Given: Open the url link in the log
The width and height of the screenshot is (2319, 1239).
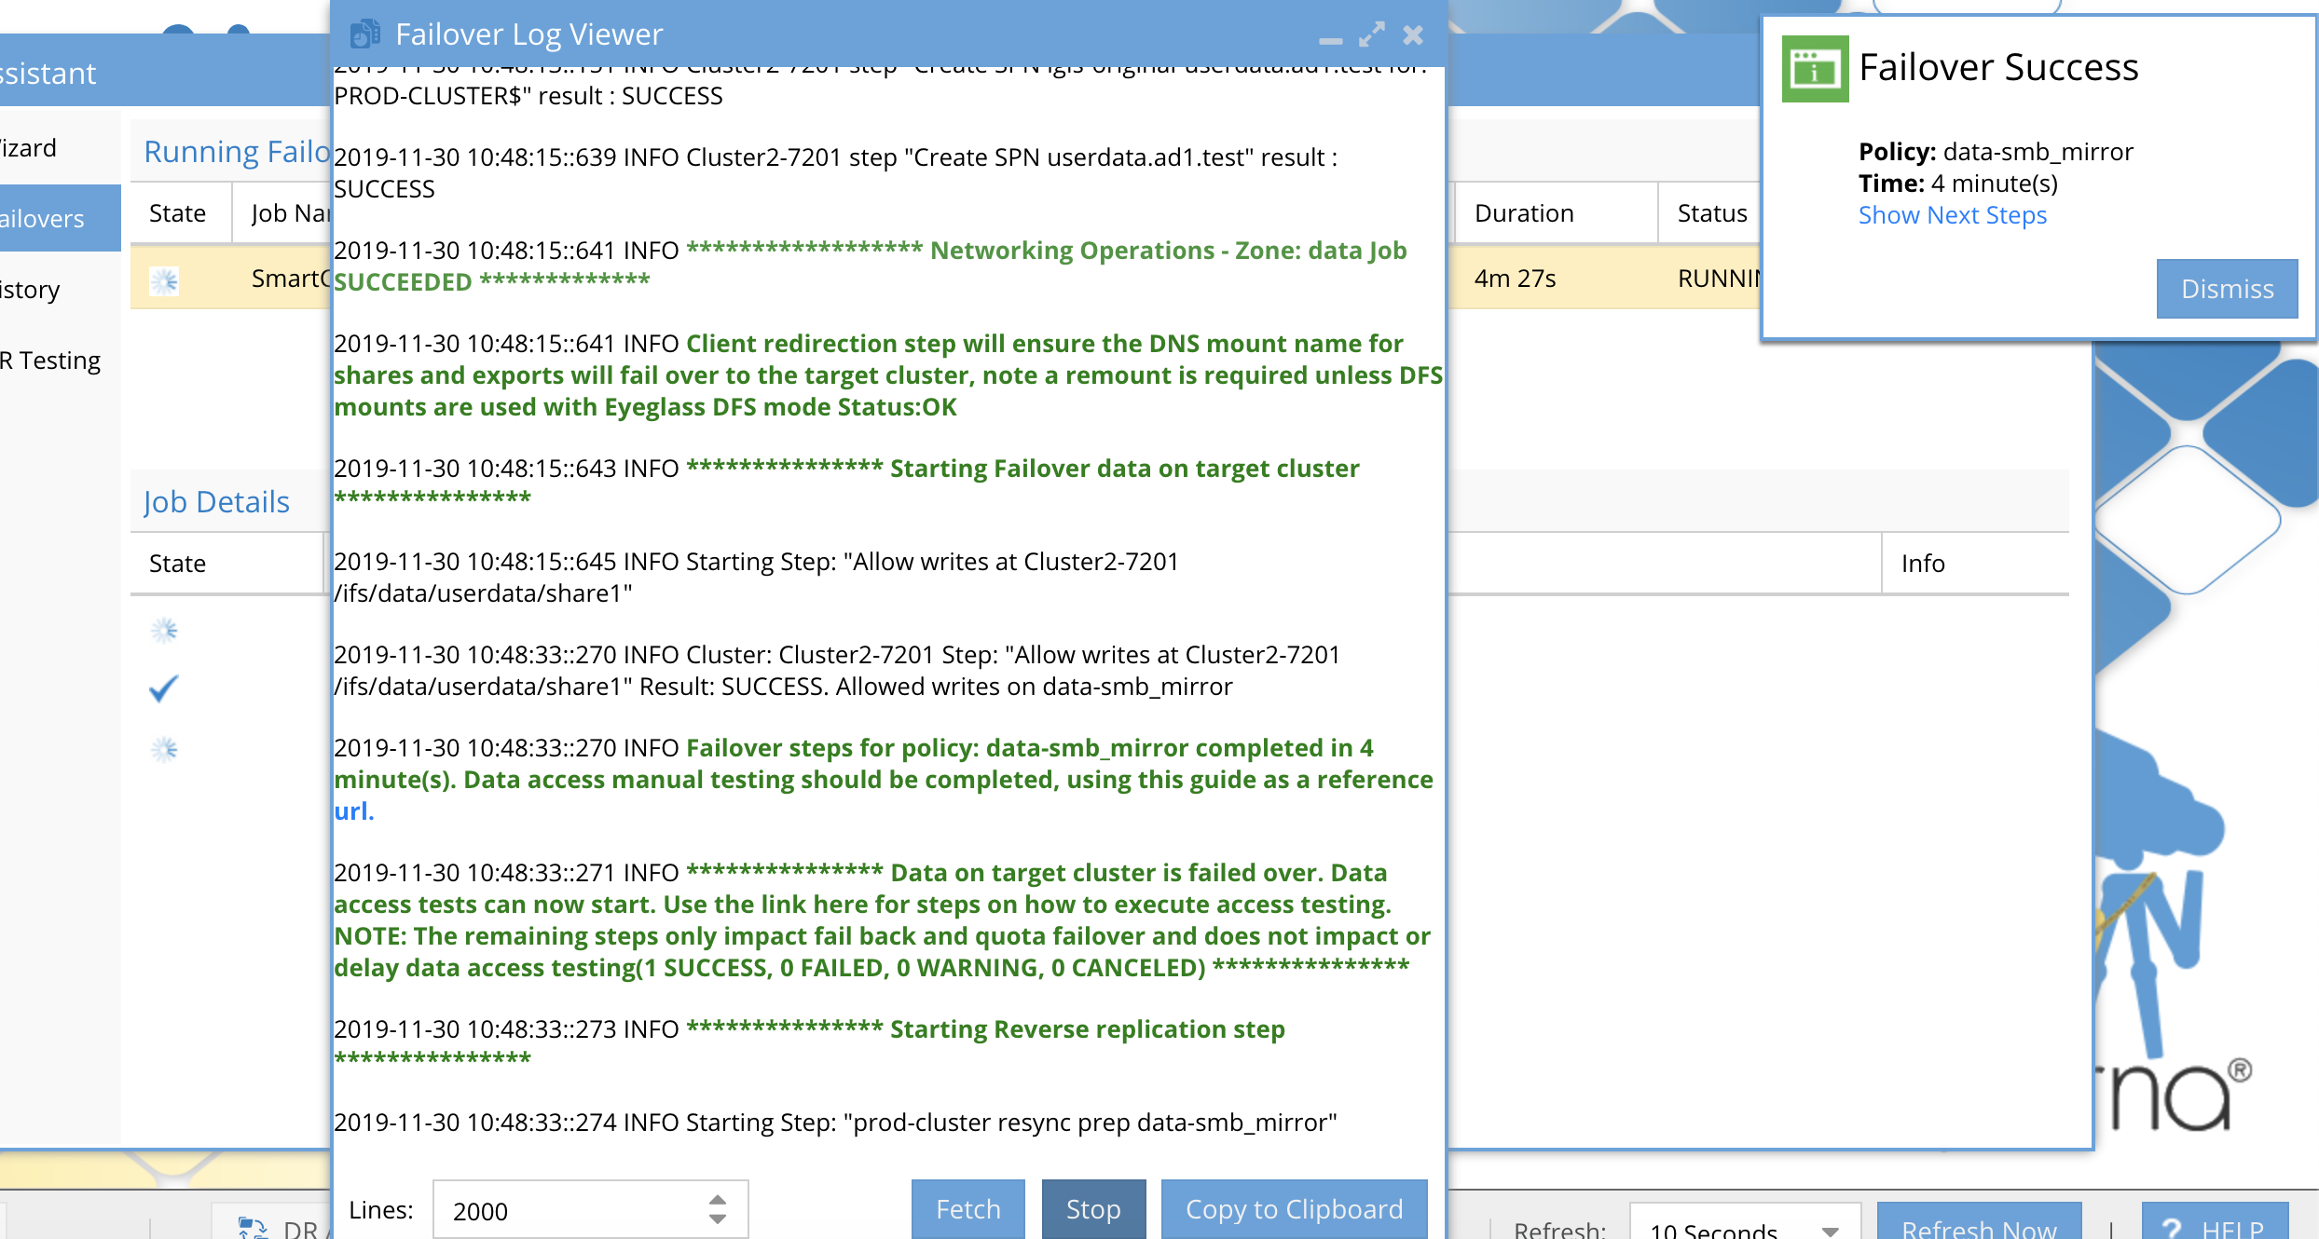Looking at the screenshot, I should click(354, 811).
